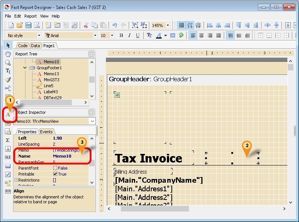Select Memo13 in the Report Tree
This screenshot has width=299, height=222.
pyautogui.click(x=51, y=74)
